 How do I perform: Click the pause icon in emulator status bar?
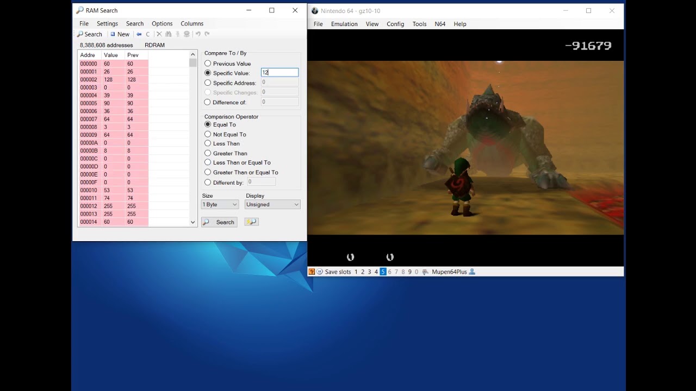coord(320,272)
